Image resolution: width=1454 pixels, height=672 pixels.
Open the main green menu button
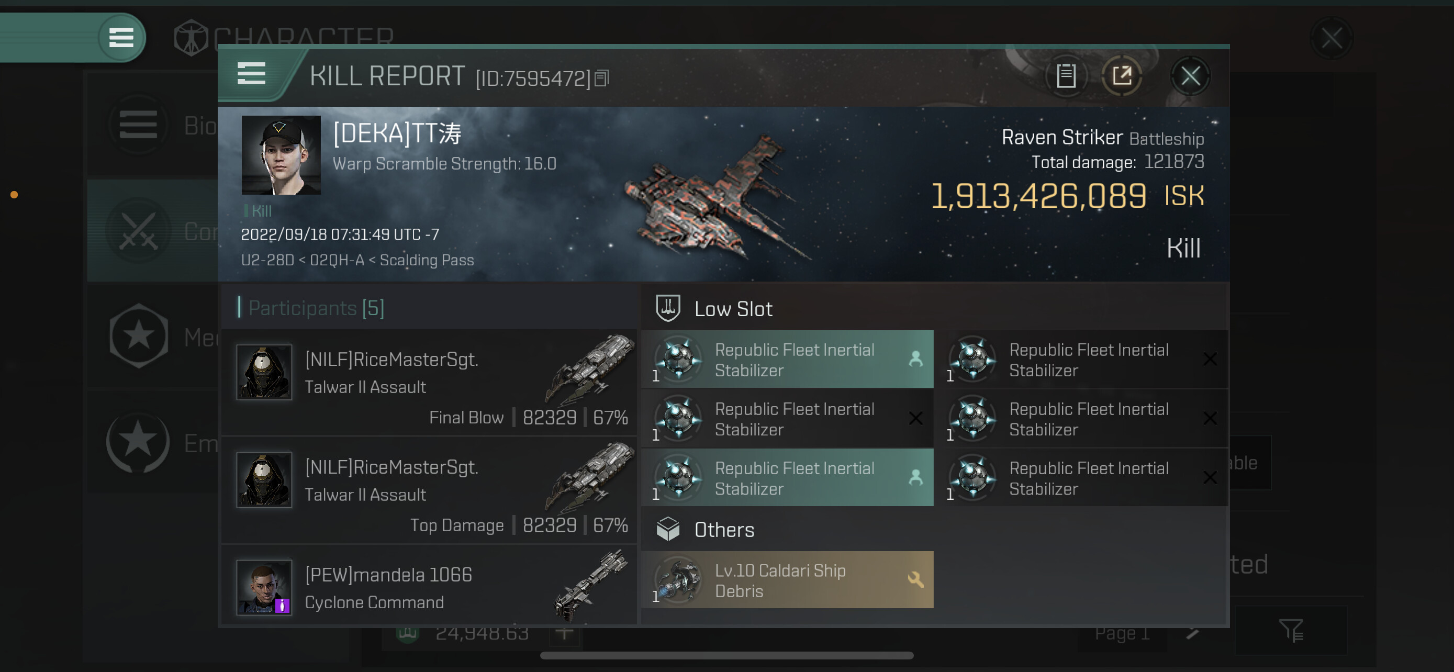[x=121, y=38]
